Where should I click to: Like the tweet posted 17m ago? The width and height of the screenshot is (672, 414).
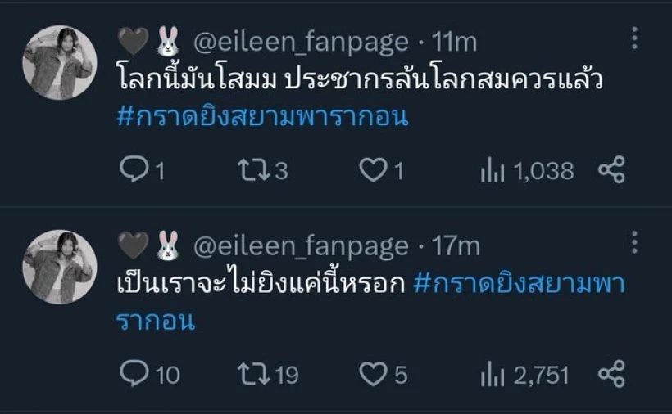point(374,375)
